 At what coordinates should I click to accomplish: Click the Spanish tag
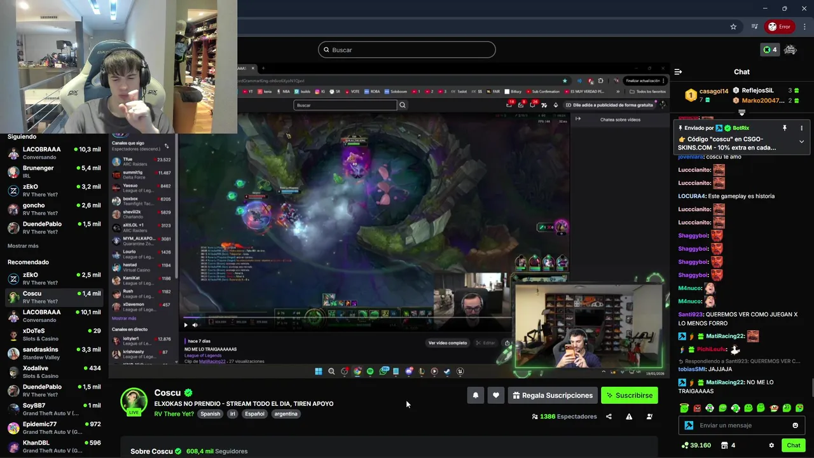210,414
